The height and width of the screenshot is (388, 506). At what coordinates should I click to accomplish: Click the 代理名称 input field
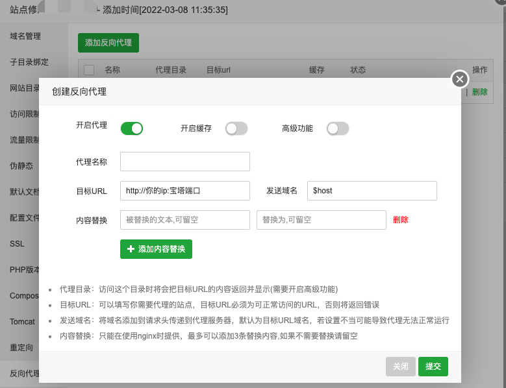(185, 161)
